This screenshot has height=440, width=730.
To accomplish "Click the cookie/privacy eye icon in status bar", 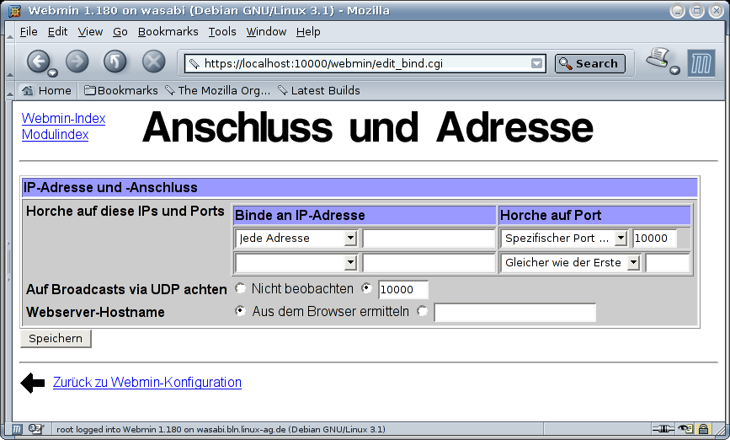I will [685, 429].
